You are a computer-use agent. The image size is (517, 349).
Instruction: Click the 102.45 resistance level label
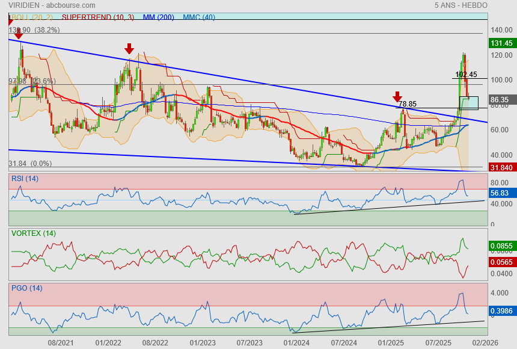[466, 75]
